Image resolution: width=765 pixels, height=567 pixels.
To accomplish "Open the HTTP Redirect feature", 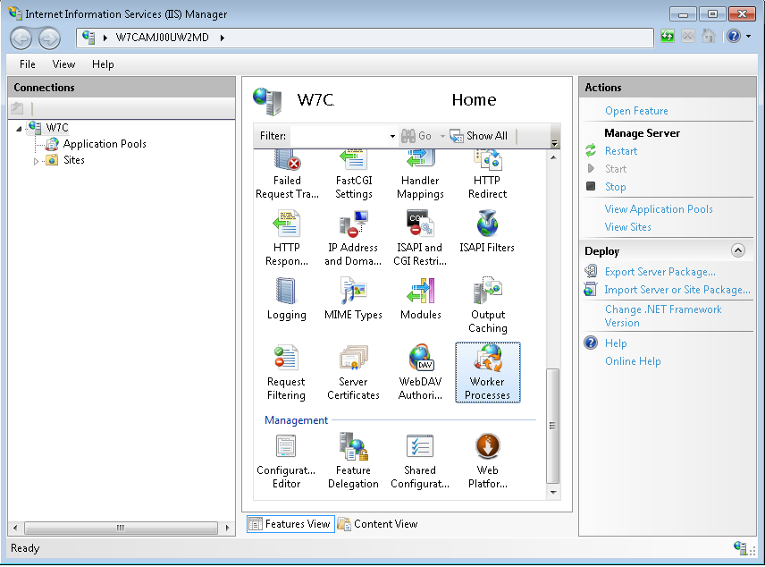I will (487, 174).
